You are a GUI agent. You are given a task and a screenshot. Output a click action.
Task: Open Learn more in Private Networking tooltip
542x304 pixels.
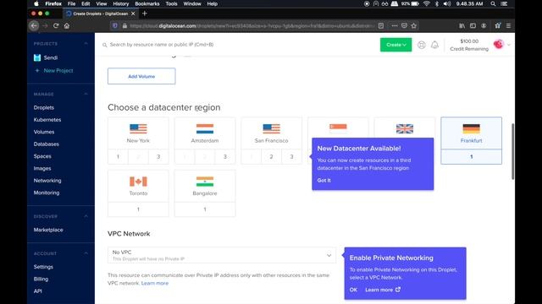383,290
